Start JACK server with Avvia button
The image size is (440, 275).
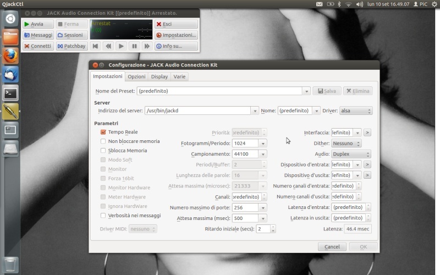pos(38,24)
